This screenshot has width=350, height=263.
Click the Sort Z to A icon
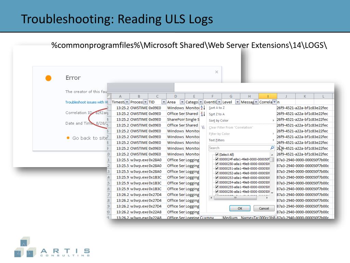(x=203, y=114)
